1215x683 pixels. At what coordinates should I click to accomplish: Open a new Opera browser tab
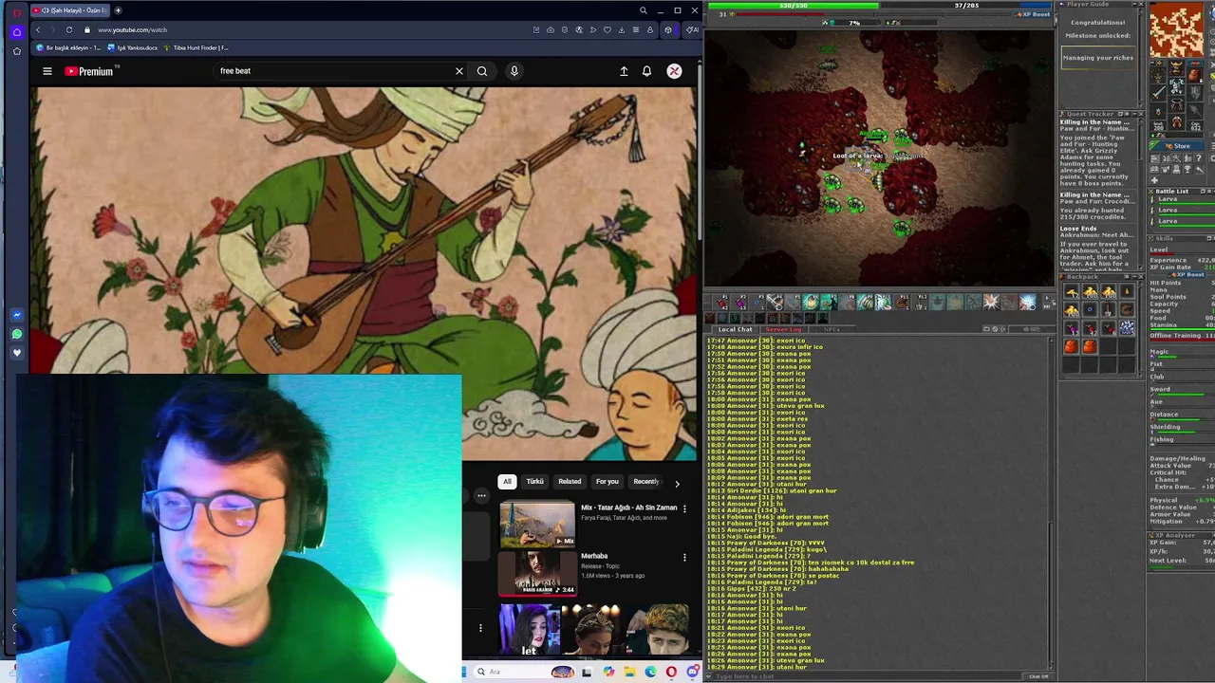click(x=118, y=10)
